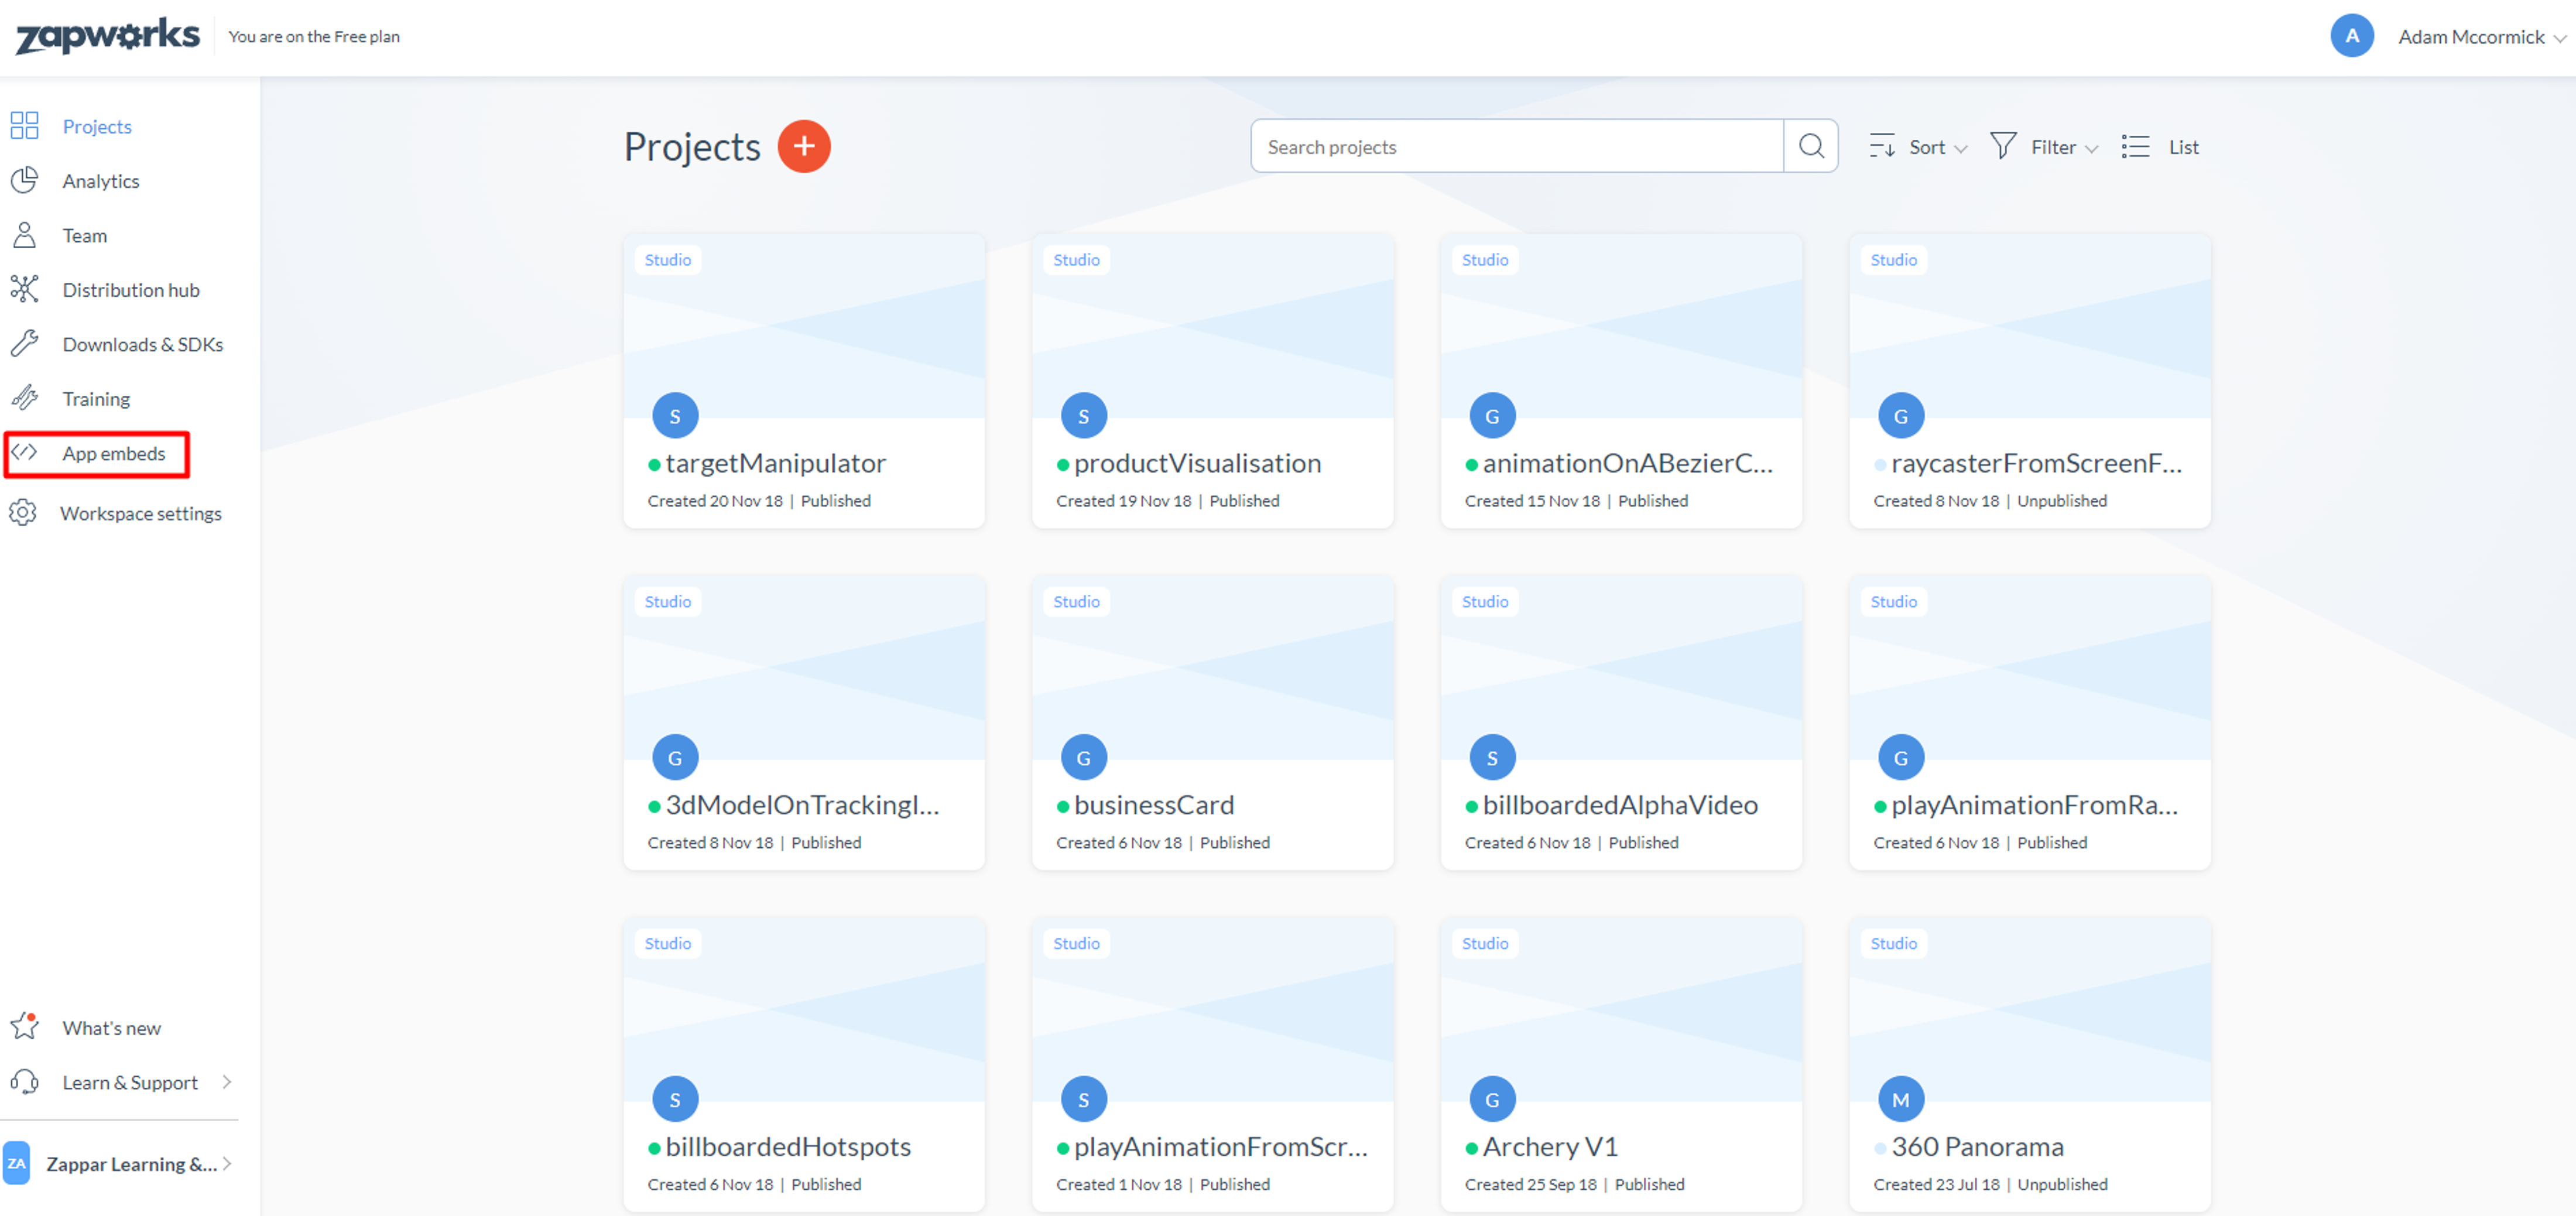2576x1216 pixels.
Task: Click the List view icon
Action: (x=2135, y=146)
